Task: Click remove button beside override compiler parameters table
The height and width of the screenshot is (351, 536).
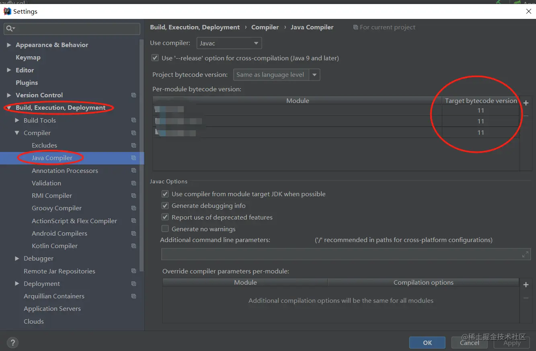Action: [526, 298]
